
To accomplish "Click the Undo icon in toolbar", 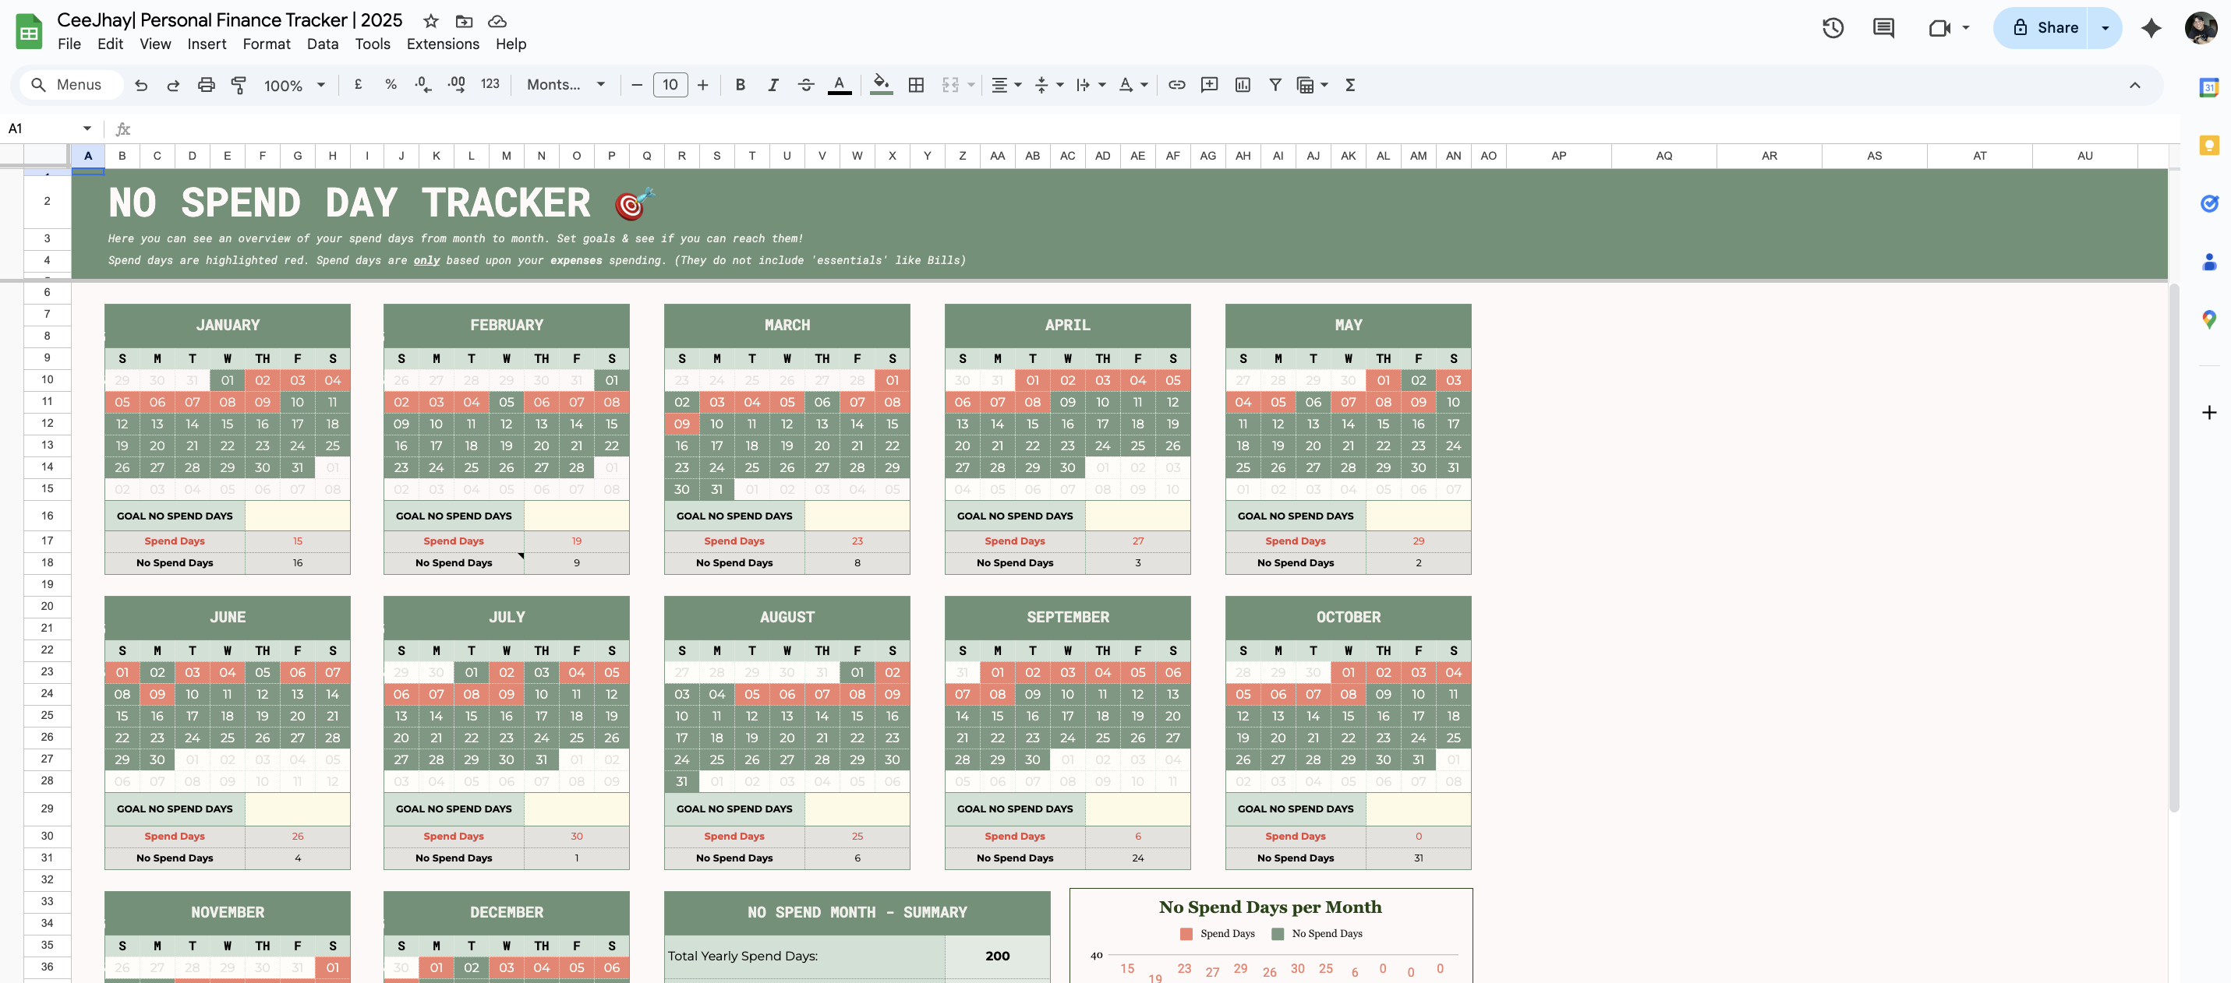I will pyautogui.click(x=141, y=85).
